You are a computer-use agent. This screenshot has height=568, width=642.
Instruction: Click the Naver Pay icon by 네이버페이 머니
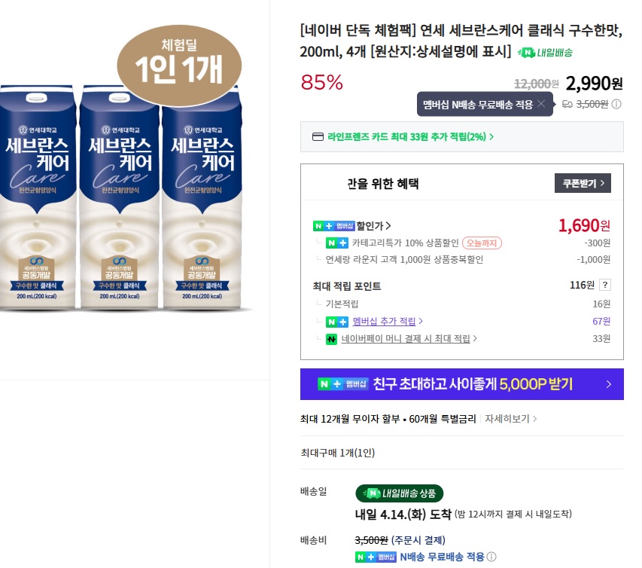(331, 339)
